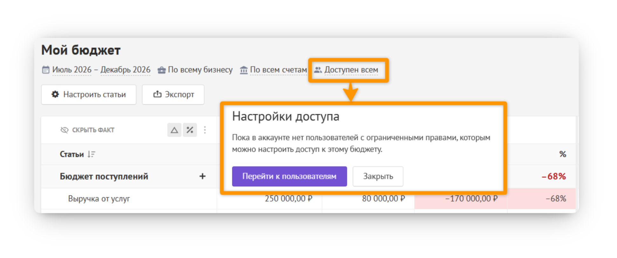
Task: Click the Настроить статьи button
Action: pyautogui.click(x=89, y=95)
